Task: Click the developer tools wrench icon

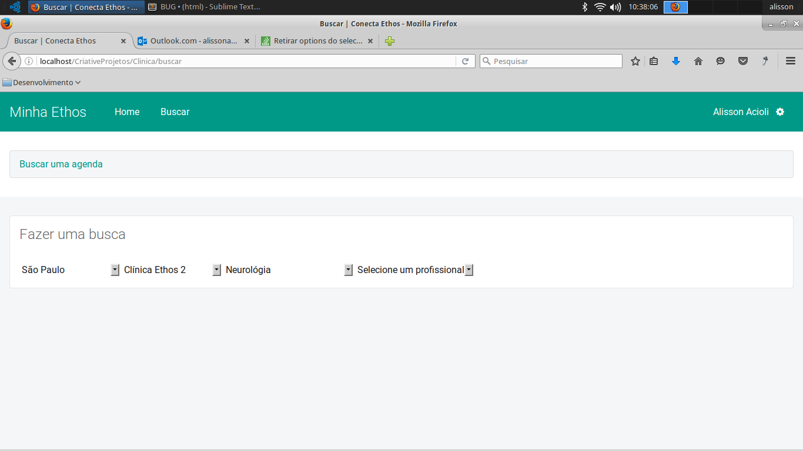Action: coord(765,61)
